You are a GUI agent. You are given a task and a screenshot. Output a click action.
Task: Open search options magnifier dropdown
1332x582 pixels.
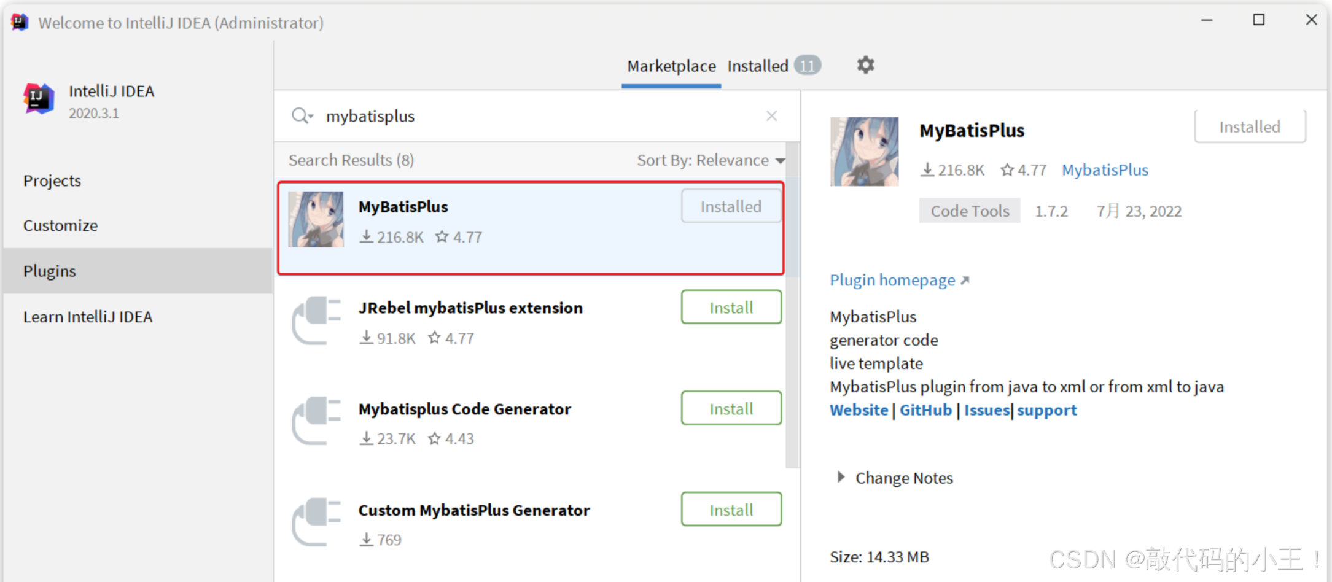point(303,115)
